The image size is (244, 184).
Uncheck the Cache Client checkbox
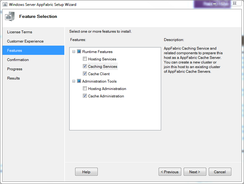point(85,74)
